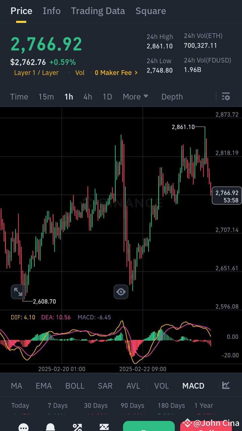Tap the 24h Low value 2,748.80
The width and height of the screenshot is (242, 431).
(160, 70)
